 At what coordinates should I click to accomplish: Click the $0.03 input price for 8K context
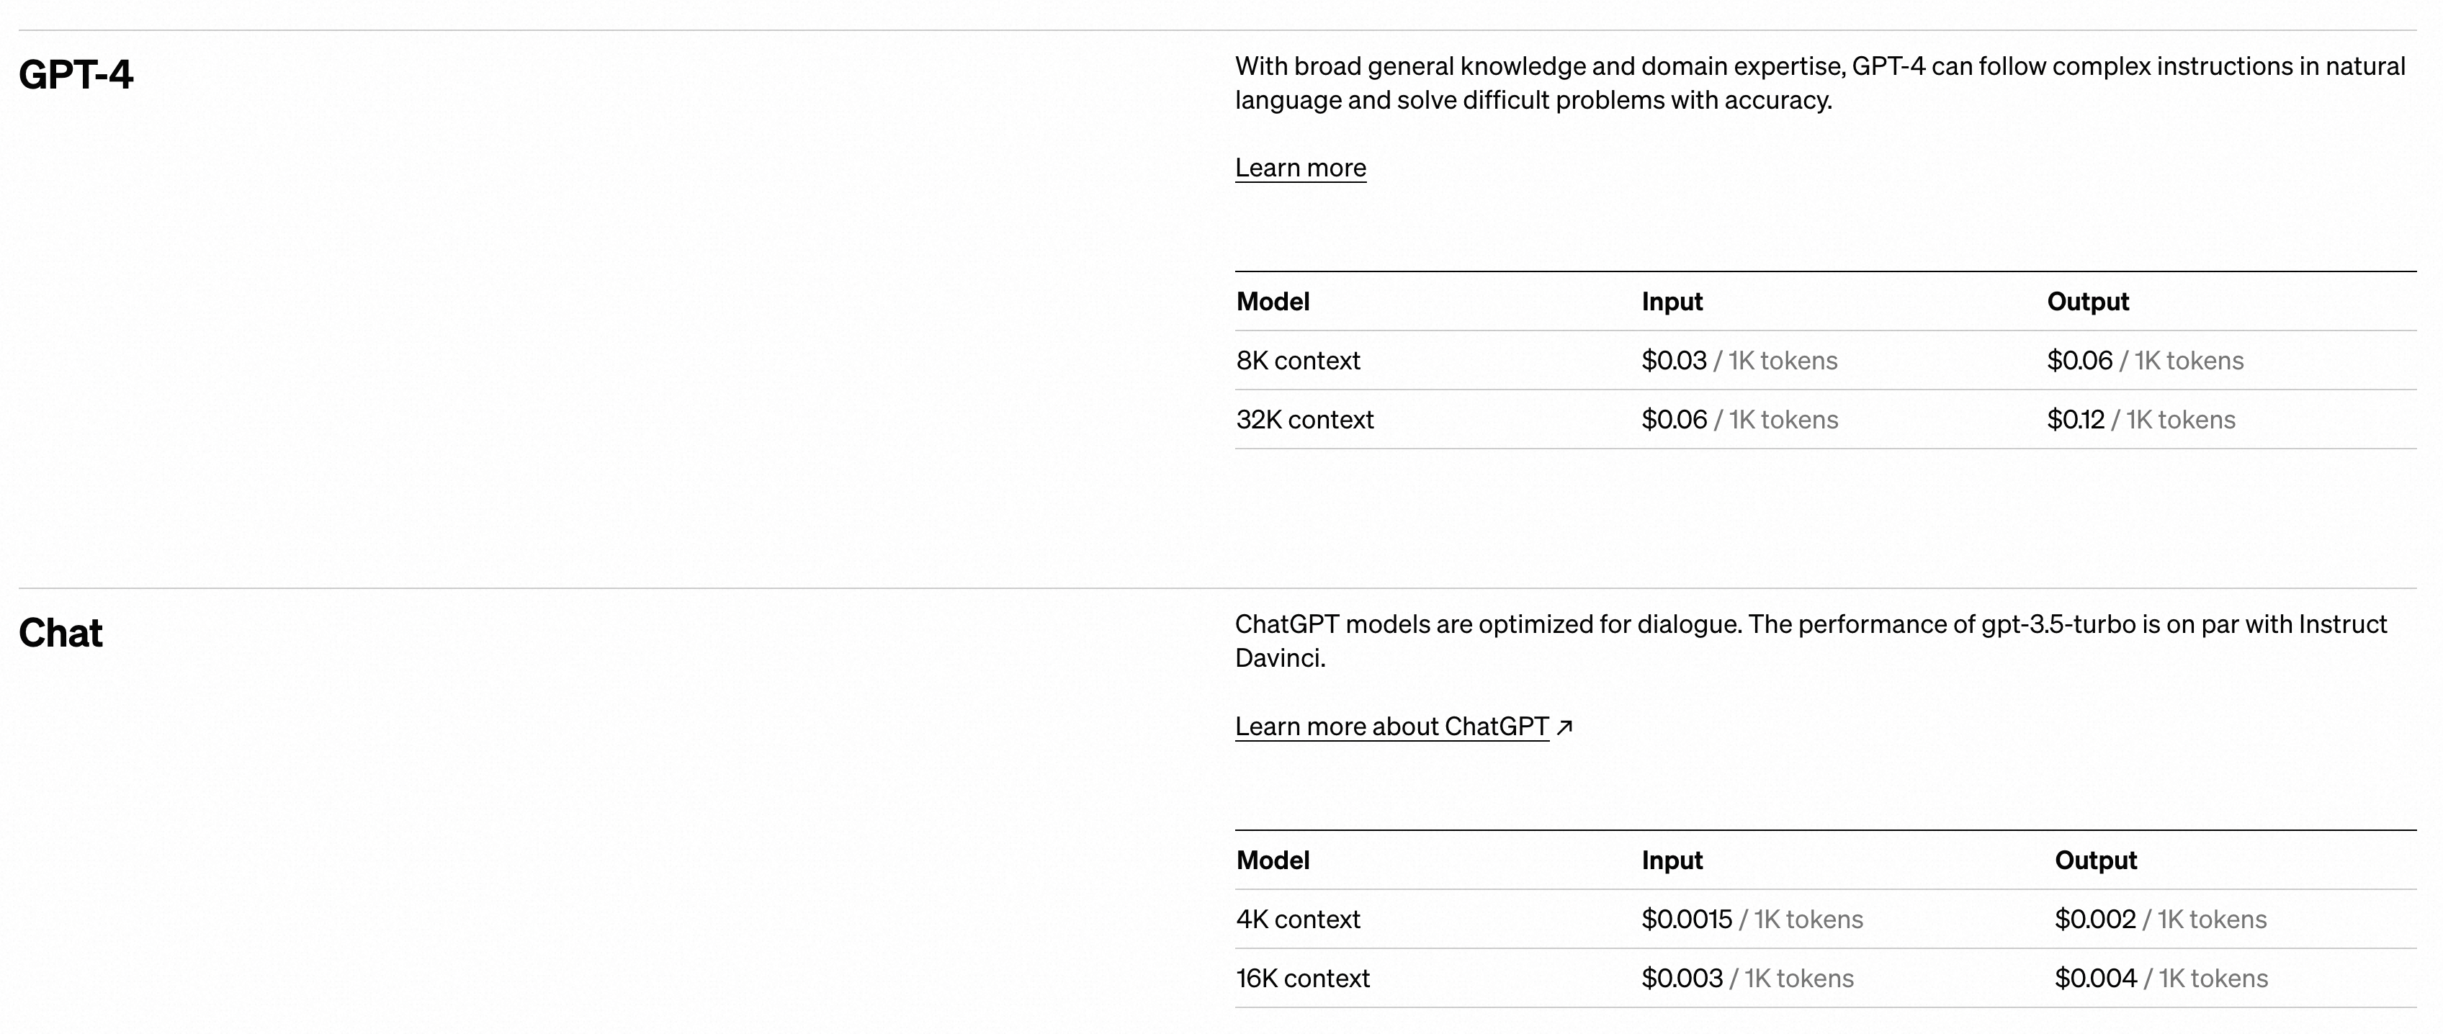pos(1674,360)
